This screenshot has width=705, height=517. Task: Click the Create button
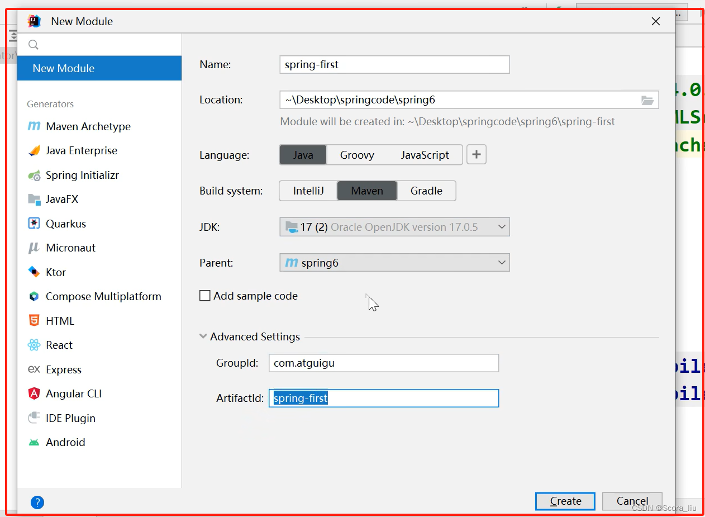click(x=565, y=501)
